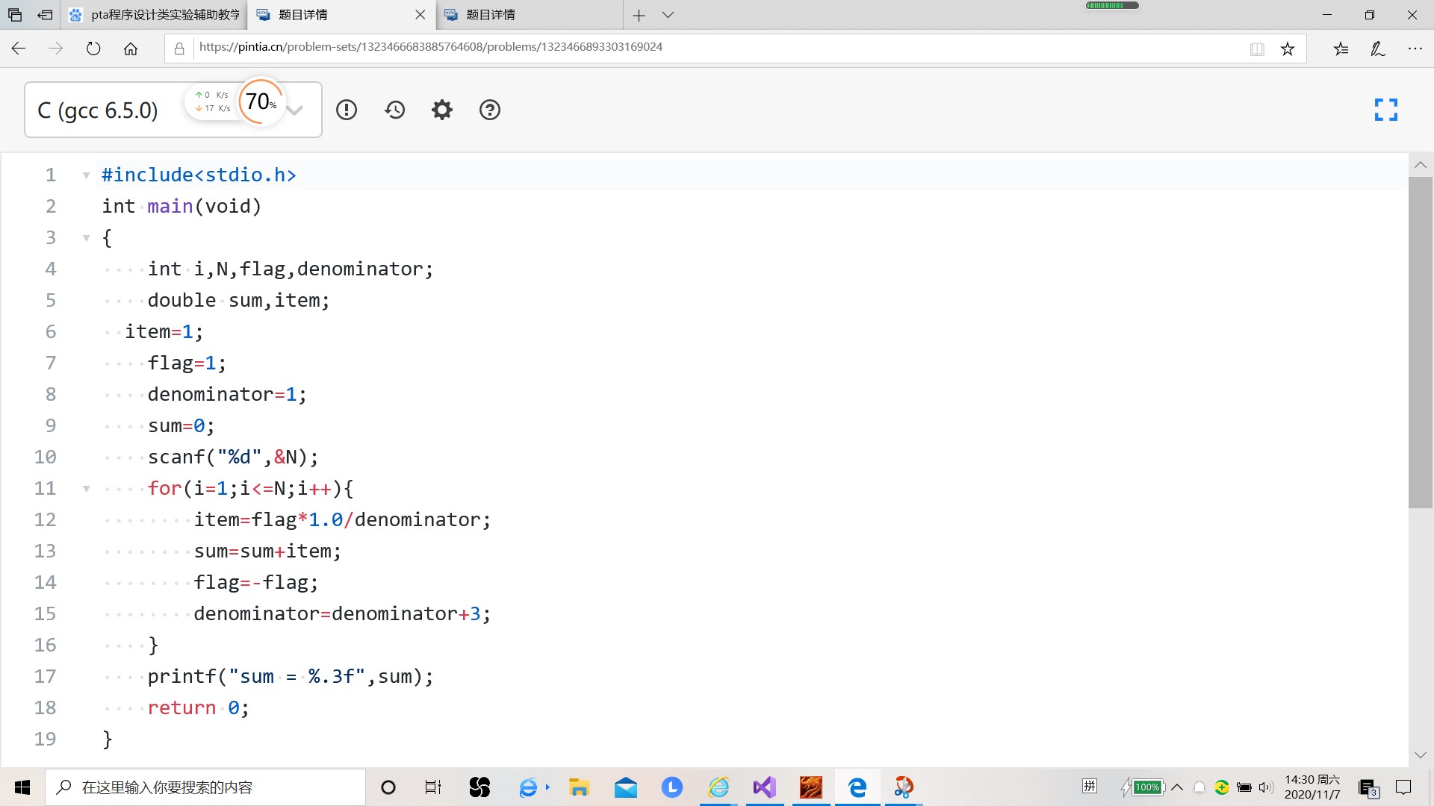This screenshot has width=1434, height=806.
Task: Click the editor vertical scrollbar thumb
Action: pos(1420,343)
